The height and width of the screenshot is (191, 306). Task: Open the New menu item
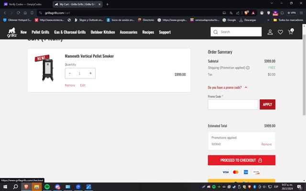[x=23, y=32]
